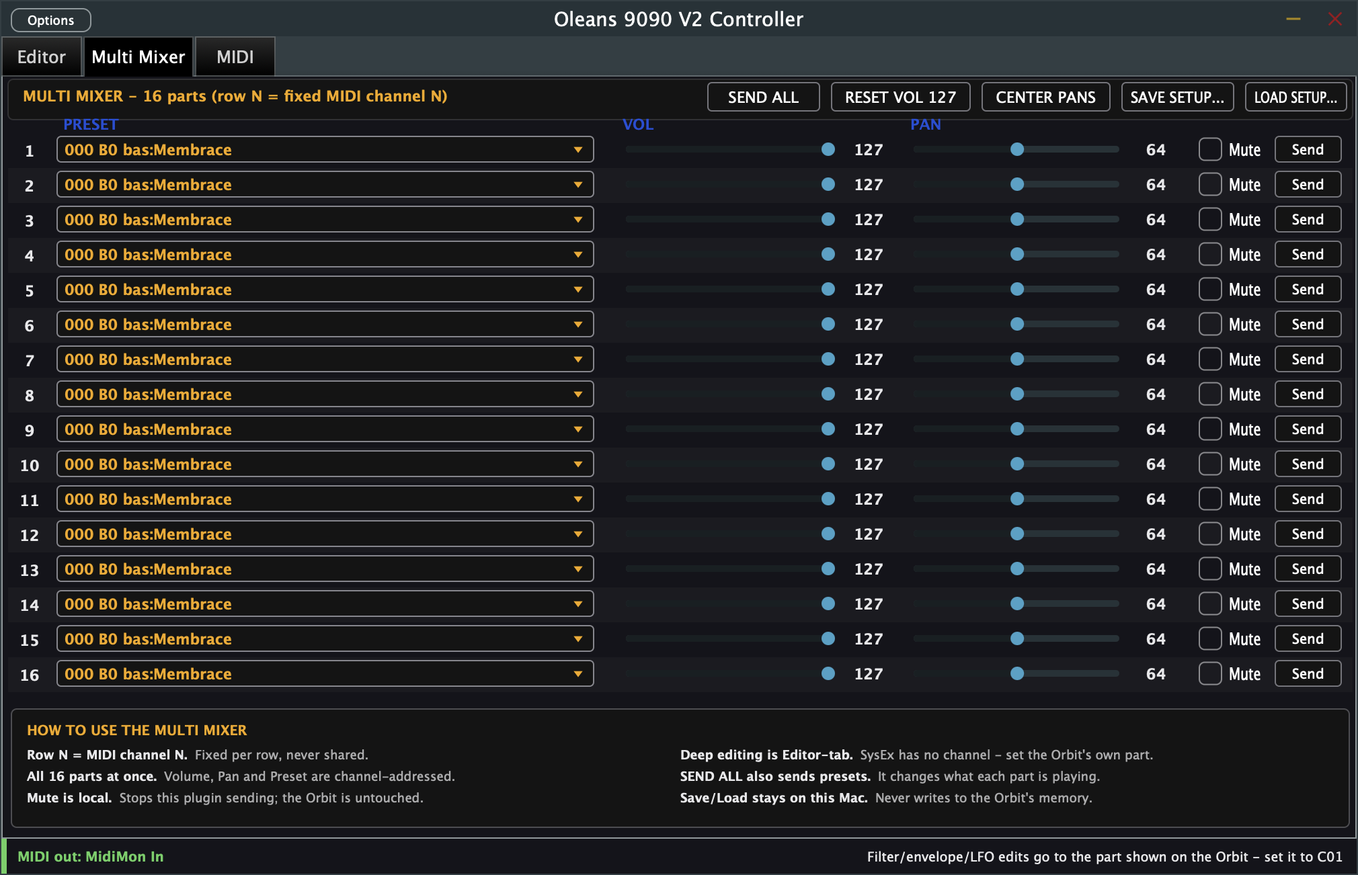Select the Multi Mixer tab
Viewport: 1358px width, 875px height.
(138, 57)
